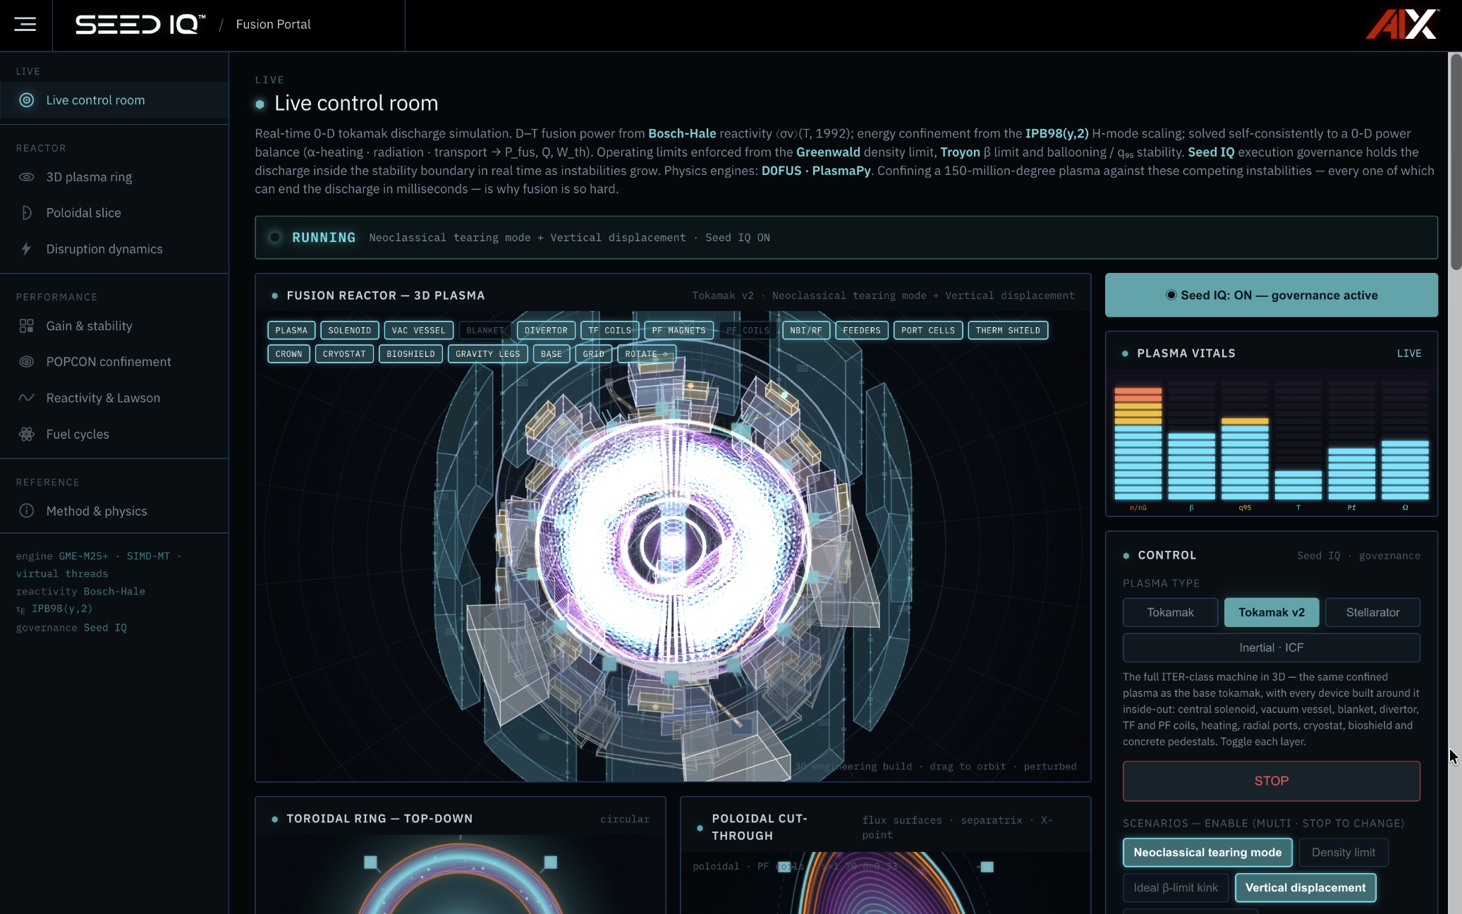Toggle the CROWN layer
Screen dimensions: 1462x914
(288, 354)
